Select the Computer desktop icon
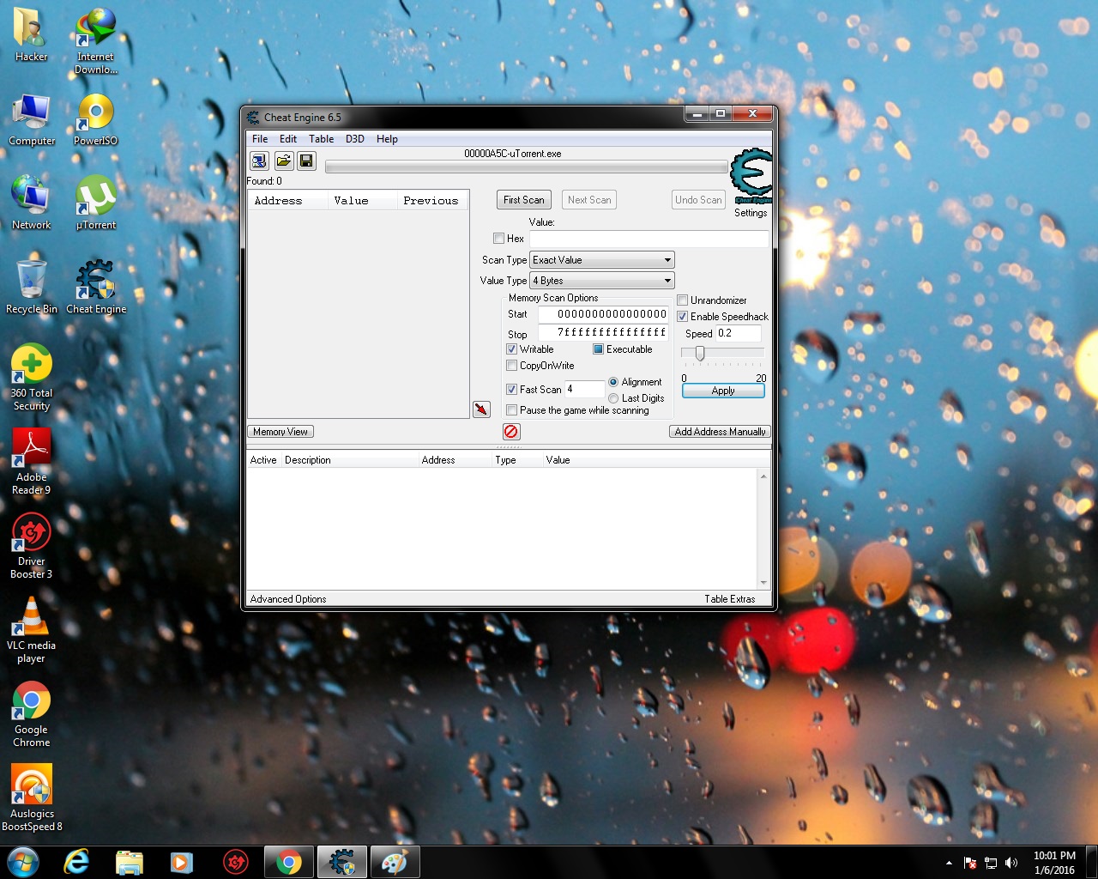1098x879 pixels. 32,120
